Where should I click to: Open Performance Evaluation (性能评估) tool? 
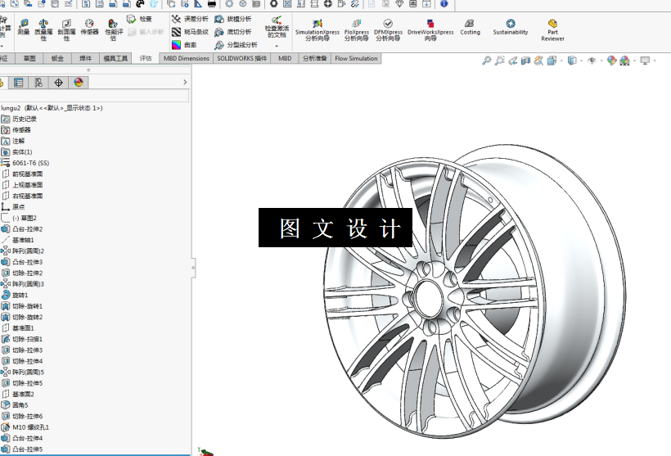click(114, 29)
